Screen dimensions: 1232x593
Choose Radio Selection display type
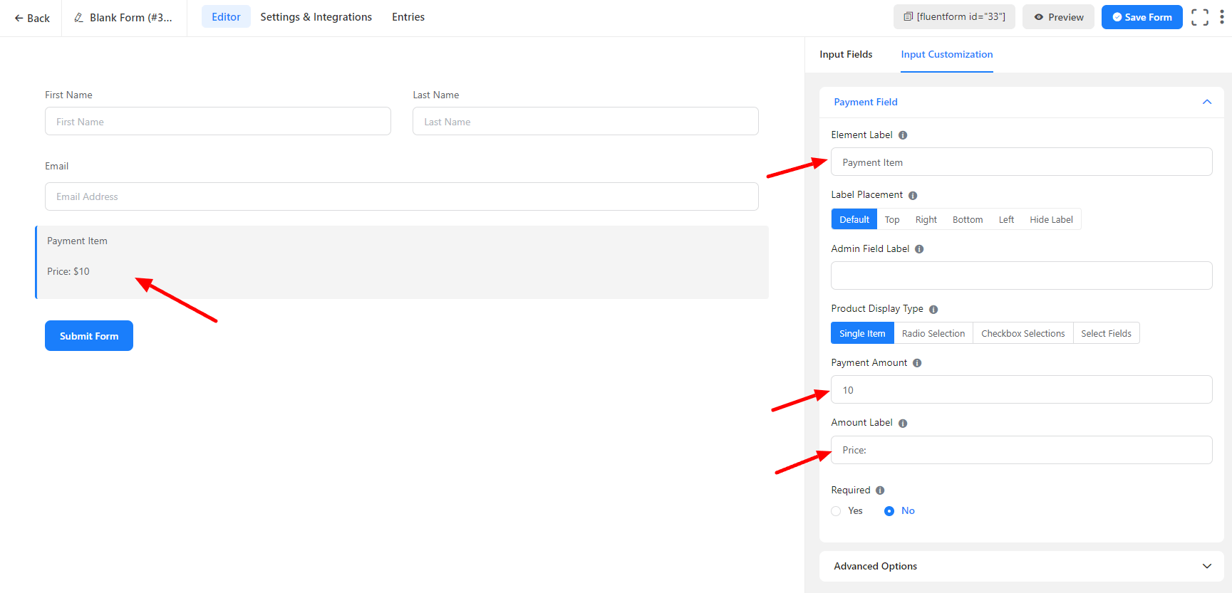[933, 333]
